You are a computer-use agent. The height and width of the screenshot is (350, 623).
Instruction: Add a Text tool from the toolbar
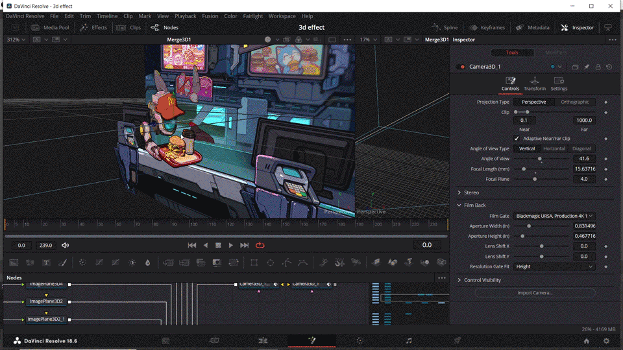pos(47,262)
